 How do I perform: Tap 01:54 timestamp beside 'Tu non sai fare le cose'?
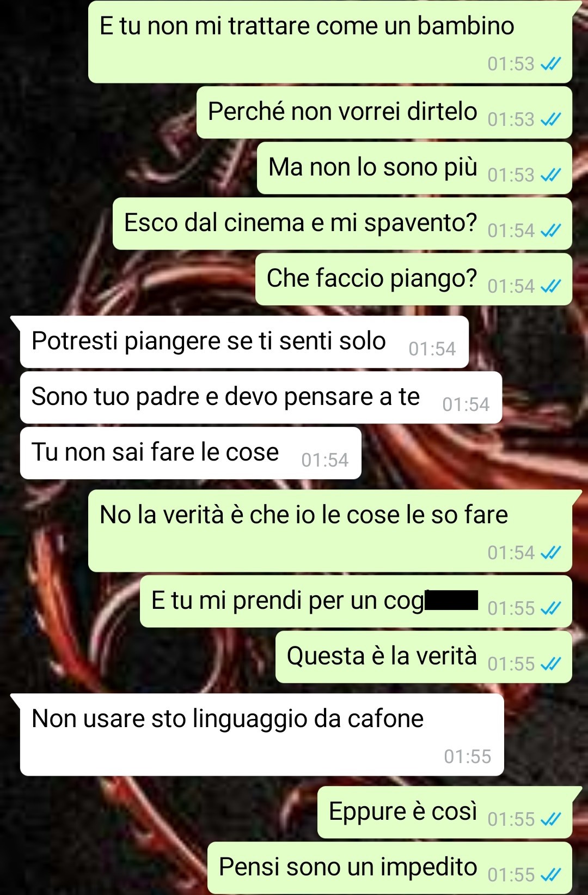coord(324,460)
